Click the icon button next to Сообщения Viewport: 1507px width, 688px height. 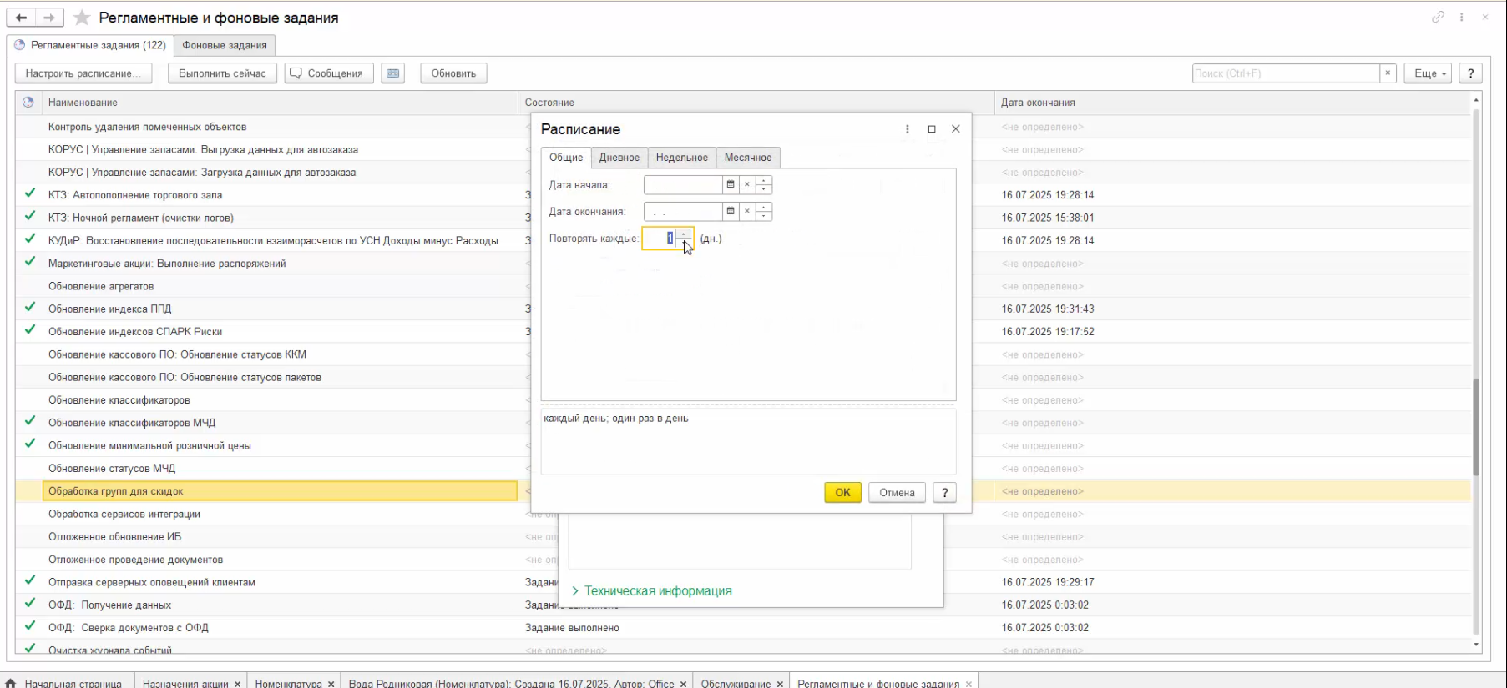392,73
